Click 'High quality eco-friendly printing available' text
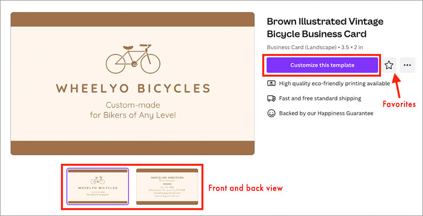 pyautogui.click(x=335, y=83)
